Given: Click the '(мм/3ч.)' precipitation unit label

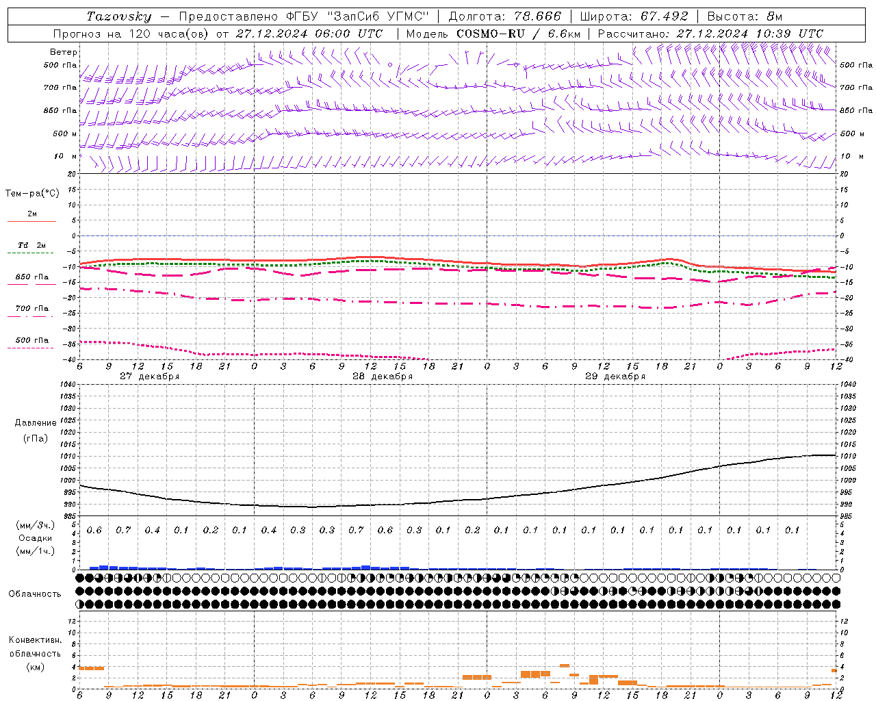Looking at the screenshot, I should (36, 525).
